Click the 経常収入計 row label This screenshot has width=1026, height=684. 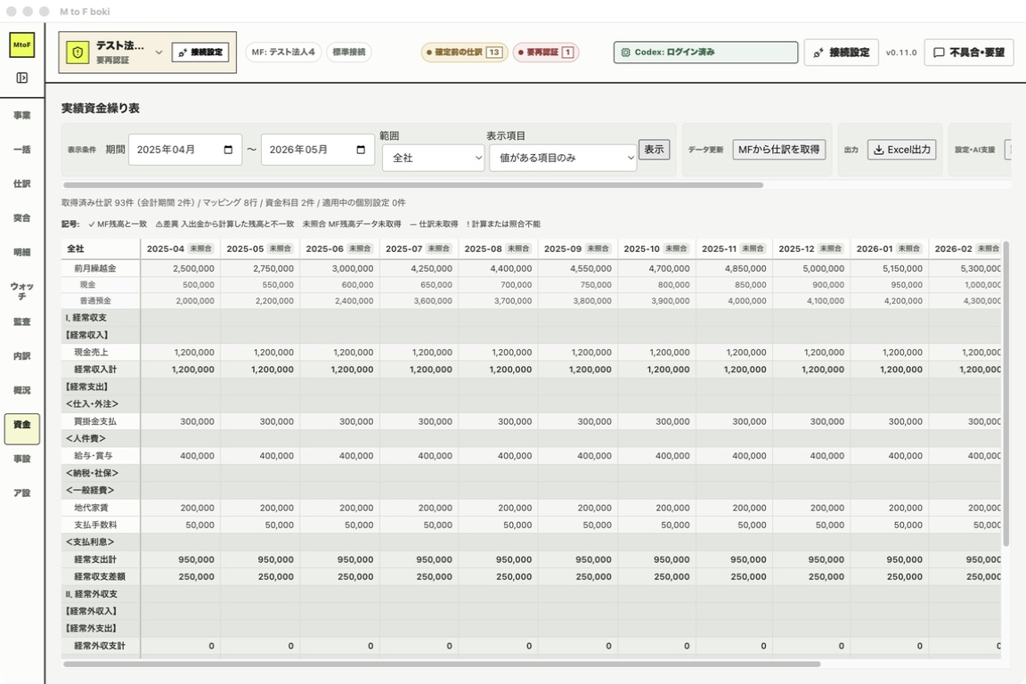click(95, 369)
